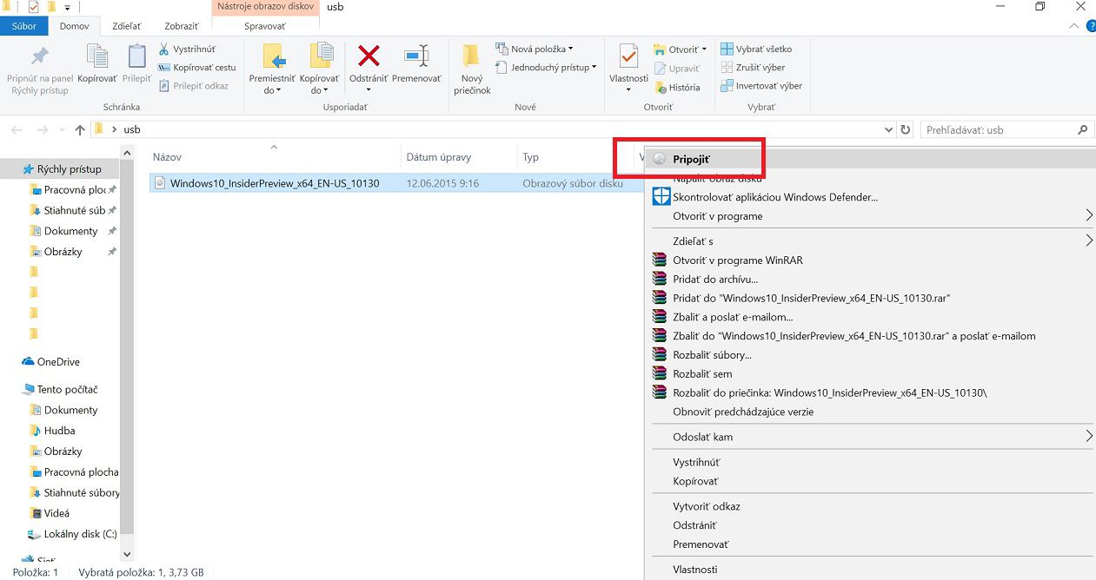Expand the Otvoriť dropdown arrow in the ribbon
1096x580 pixels.
[x=704, y=49]
